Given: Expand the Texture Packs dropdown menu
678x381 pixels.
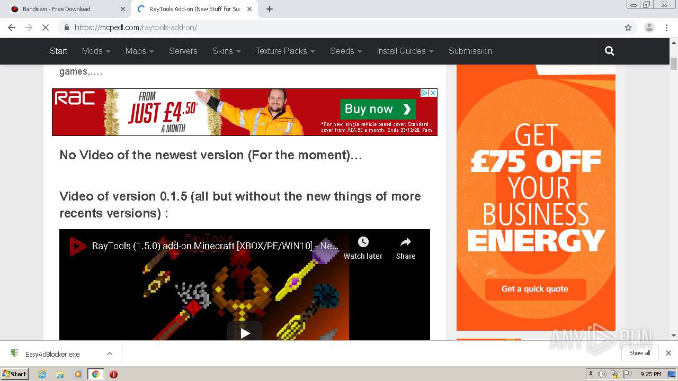Looking at the screenshot, I should pyautogui.click(x=285, y=51).
